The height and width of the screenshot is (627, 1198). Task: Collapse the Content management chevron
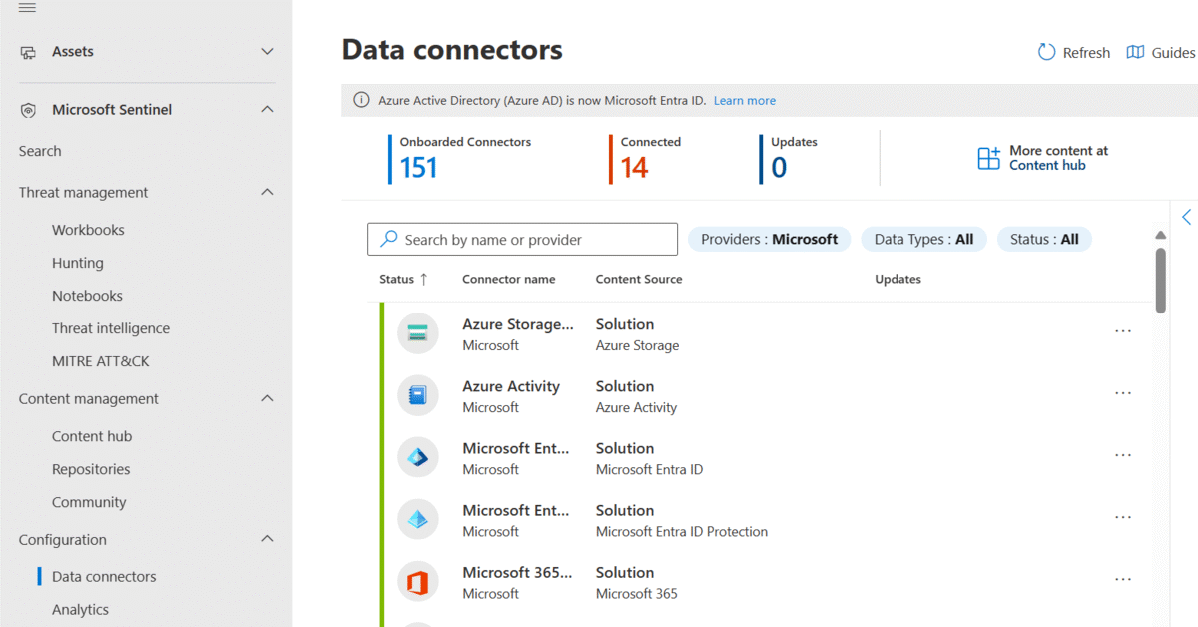[267, 398]
